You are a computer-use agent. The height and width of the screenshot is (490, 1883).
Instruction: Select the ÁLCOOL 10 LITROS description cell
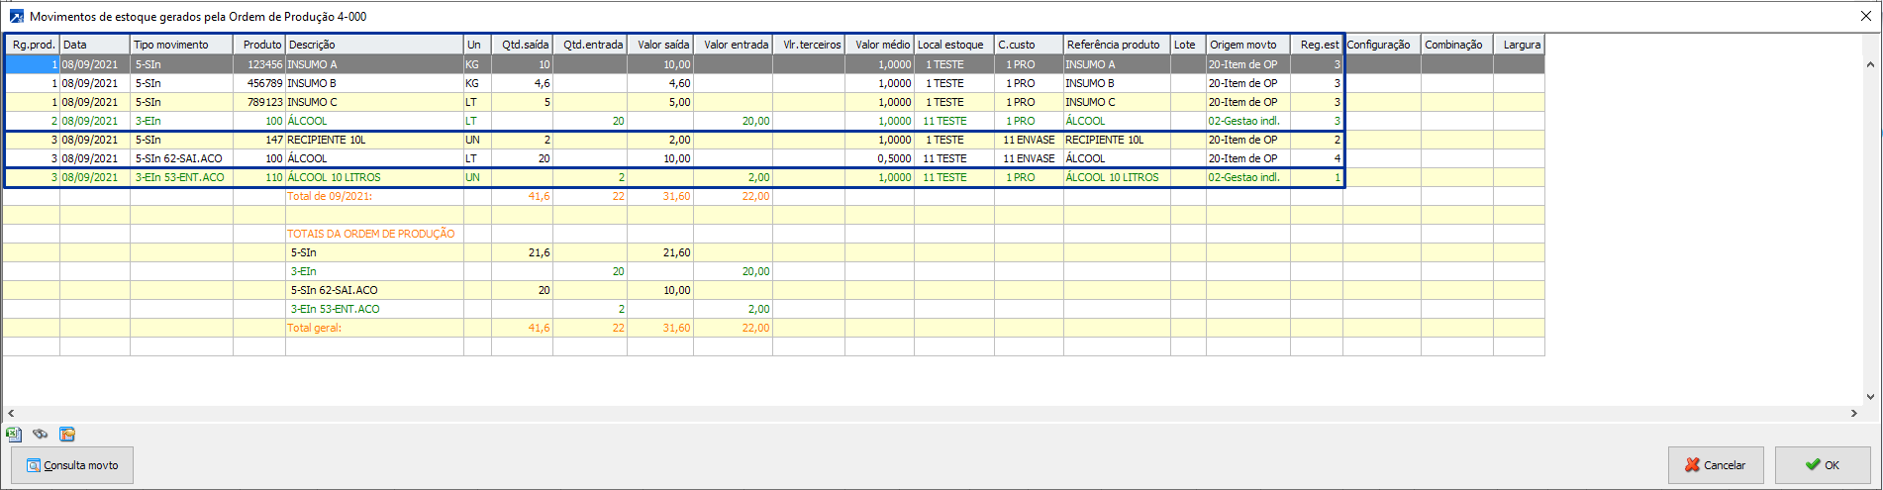(x=373, y=177)
